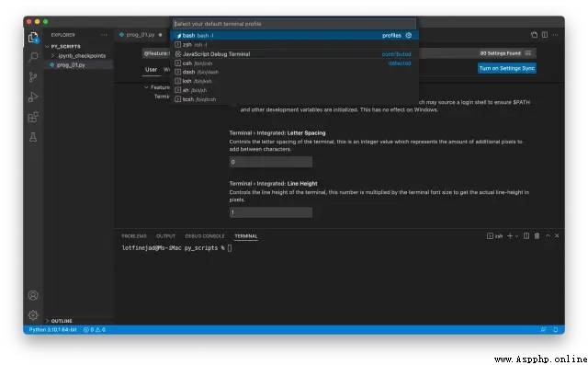The height and width of the screenshot is (365, 588).
Task: Select the sh /bin/sh profile
Action: tap(294, 90)
